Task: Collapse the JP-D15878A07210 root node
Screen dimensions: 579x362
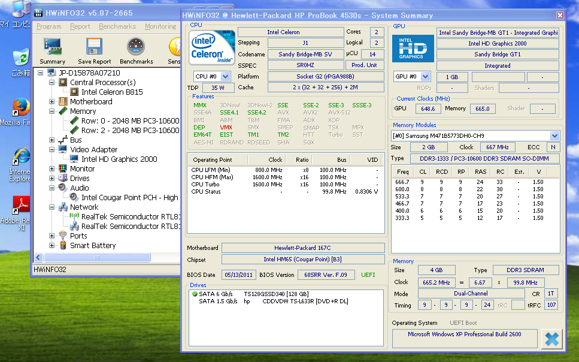Action: coord(41,73)
